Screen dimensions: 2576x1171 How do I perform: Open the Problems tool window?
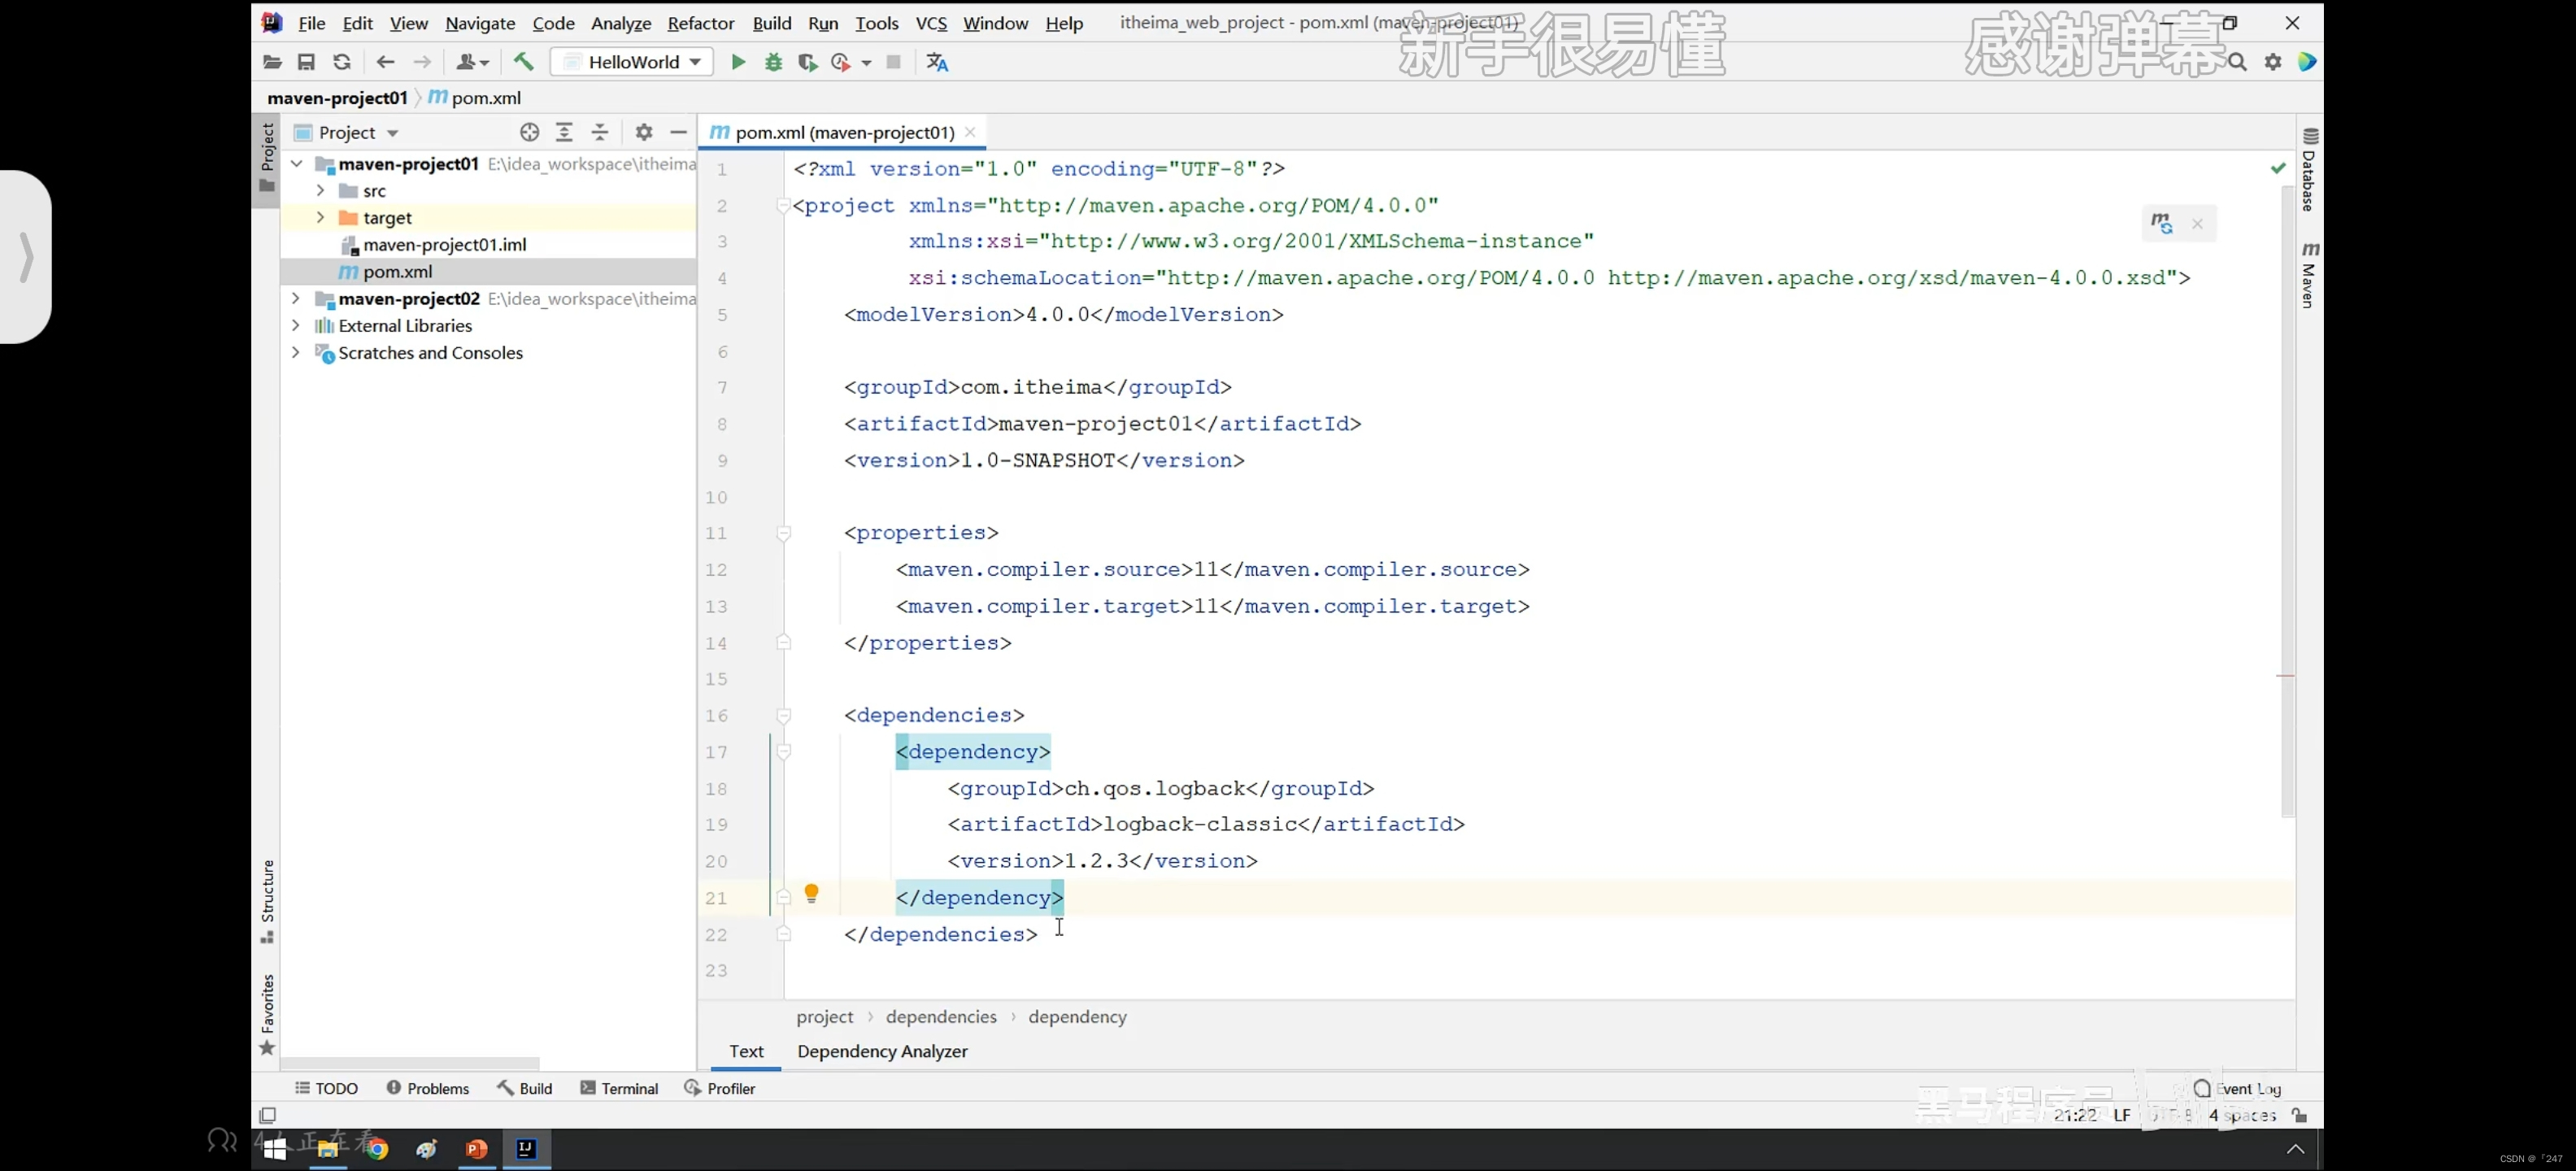427,1088
